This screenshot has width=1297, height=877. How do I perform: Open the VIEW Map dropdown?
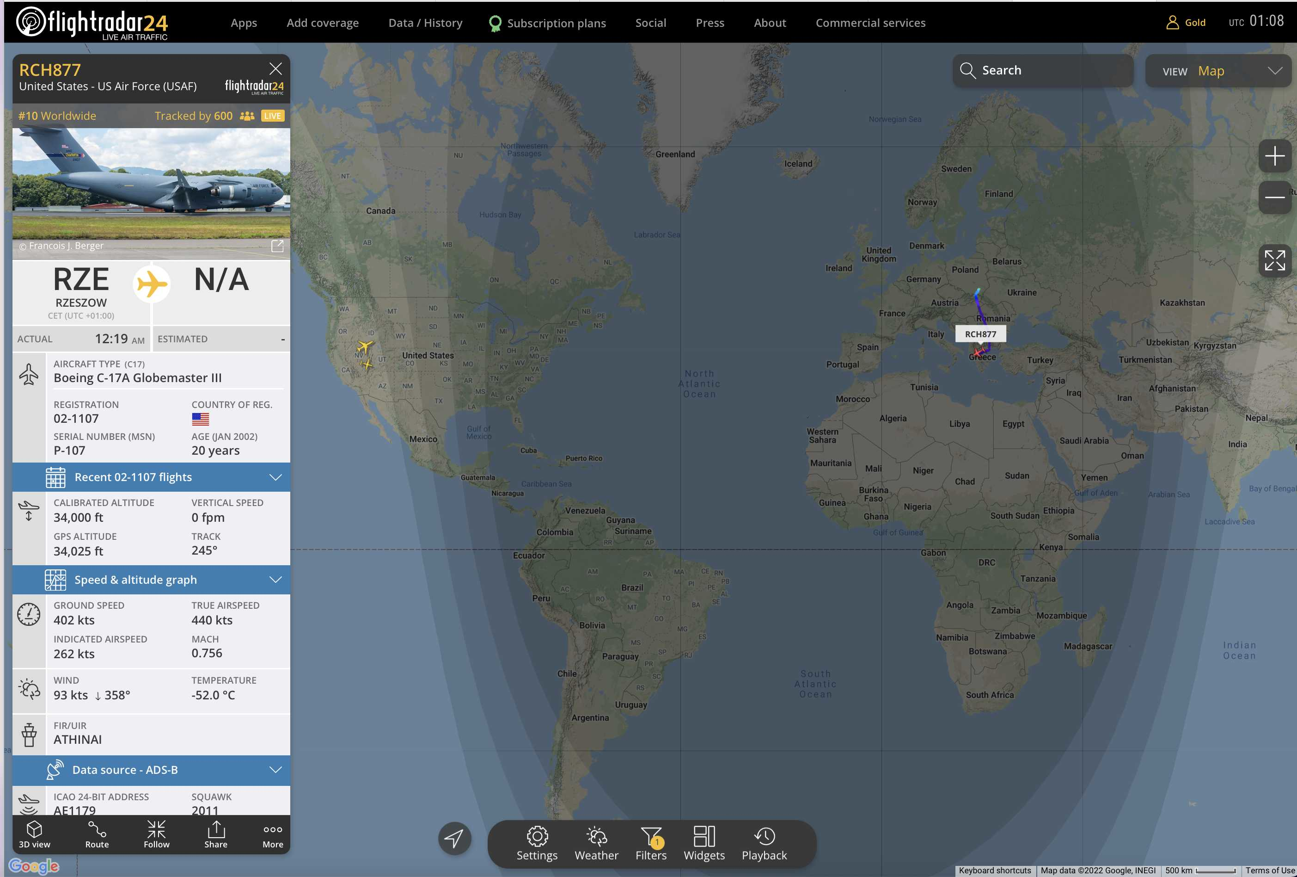pos(1218,71)
